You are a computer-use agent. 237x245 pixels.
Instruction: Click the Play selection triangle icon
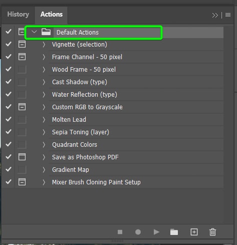pos(156,232)
